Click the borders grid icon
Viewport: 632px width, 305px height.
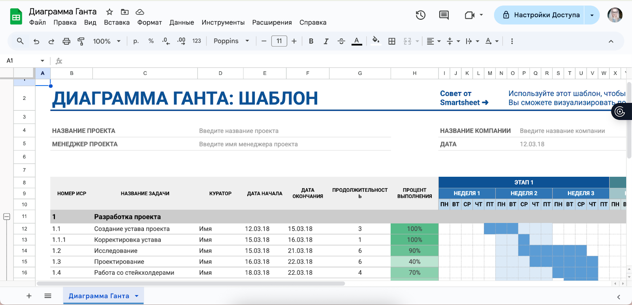point(391,41)
